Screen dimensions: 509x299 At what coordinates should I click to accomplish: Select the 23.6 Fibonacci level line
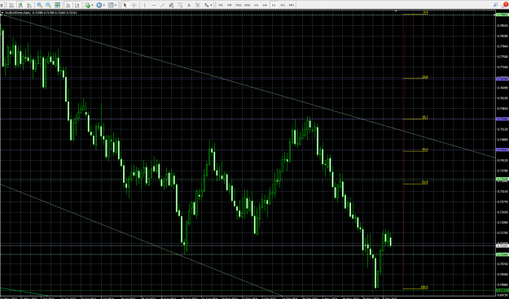(415, 79)
